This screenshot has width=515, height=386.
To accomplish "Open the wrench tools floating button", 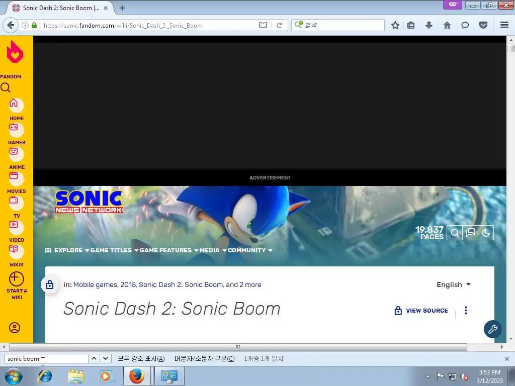I will [493, 329].
